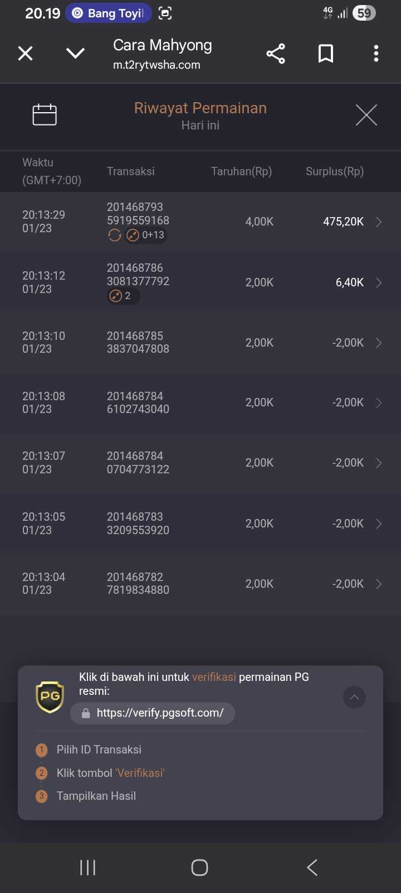Expand details for 6,40K surplus row

coord(379,282)
